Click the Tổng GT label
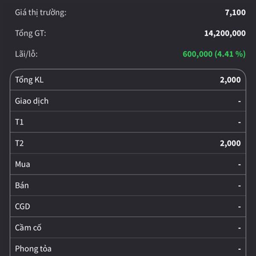This screenshot has height=256, width=256. pos(31,33)
